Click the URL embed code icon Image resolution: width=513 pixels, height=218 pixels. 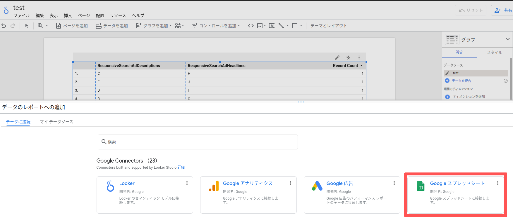251,26
